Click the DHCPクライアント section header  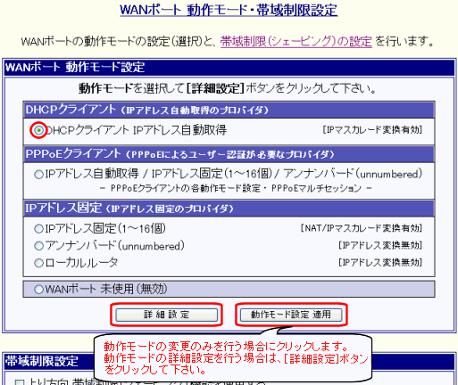[229, 110]
